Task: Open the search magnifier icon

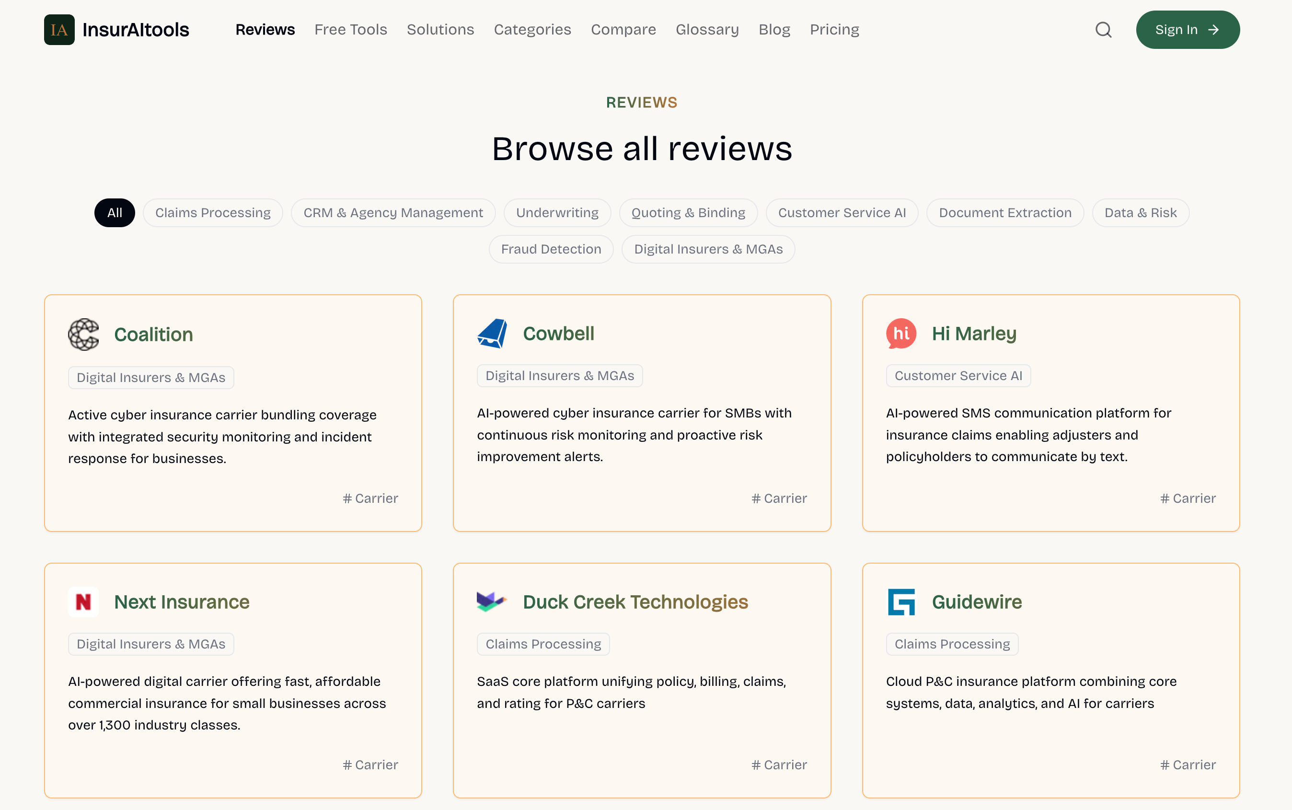Action: tap(1103, 29)
